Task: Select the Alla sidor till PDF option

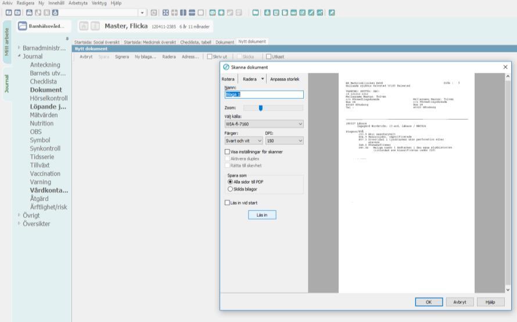Action: [x=230, y=182]
